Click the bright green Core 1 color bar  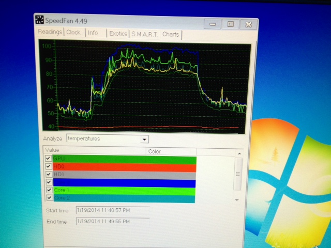click(125, 191)
